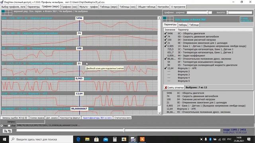Click the network tray icon
The image size is (255, 143).
click(220, 139)
